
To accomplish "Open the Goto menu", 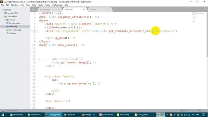I will [34, 5].
